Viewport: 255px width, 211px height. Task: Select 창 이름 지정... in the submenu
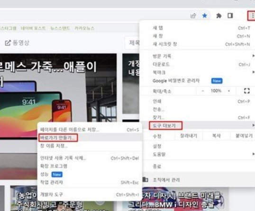[90, 146]
